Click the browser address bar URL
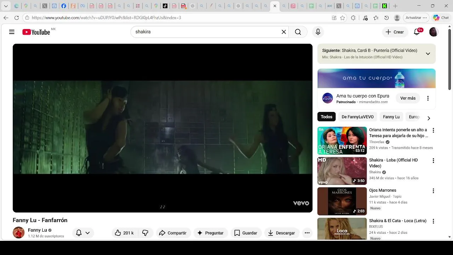Screen dimensions: 453x255 [x=106, y=18]
